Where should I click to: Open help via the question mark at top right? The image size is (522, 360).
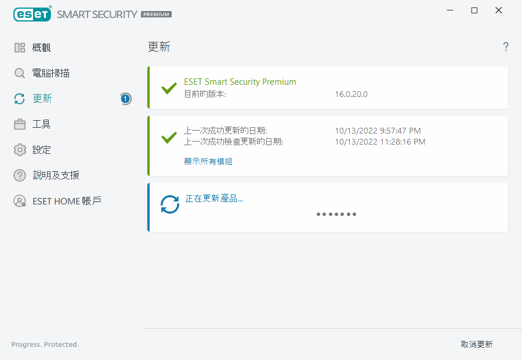pos(506,47)
